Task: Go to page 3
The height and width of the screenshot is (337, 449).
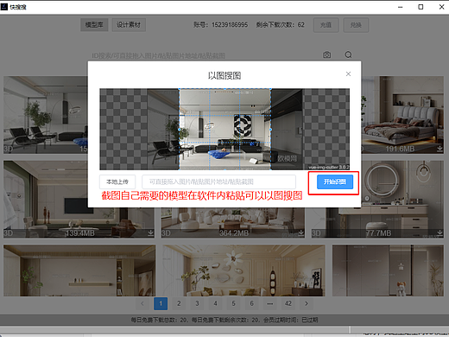Action: click(x=197, y=303)
